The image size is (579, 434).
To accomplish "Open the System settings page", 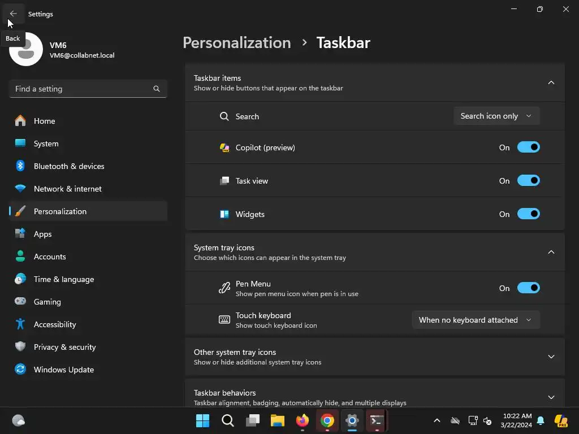I will click(88, 144).
